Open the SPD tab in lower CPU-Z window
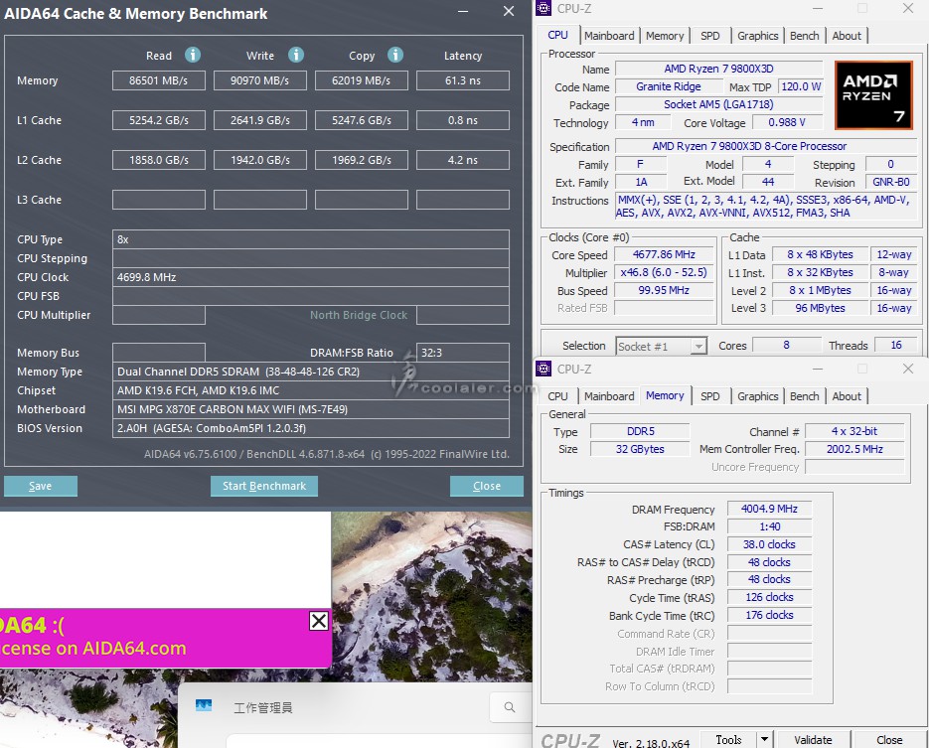The height and width of the screenshot is (748, 929). [x=709, y=395]
